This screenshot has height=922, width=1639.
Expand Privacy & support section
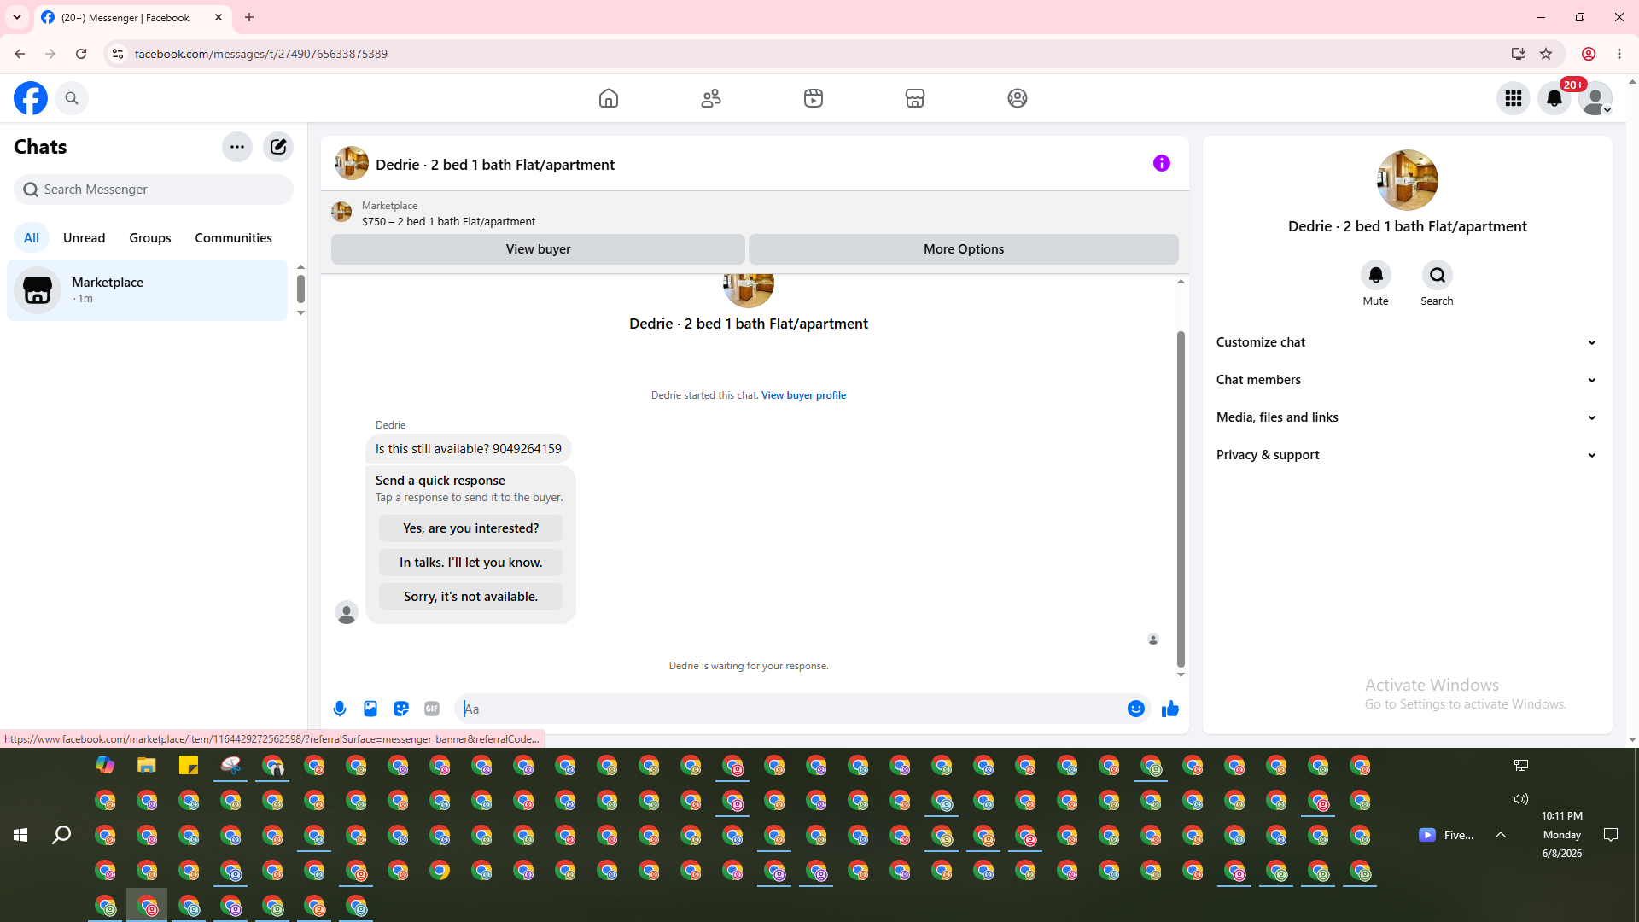1407,455
